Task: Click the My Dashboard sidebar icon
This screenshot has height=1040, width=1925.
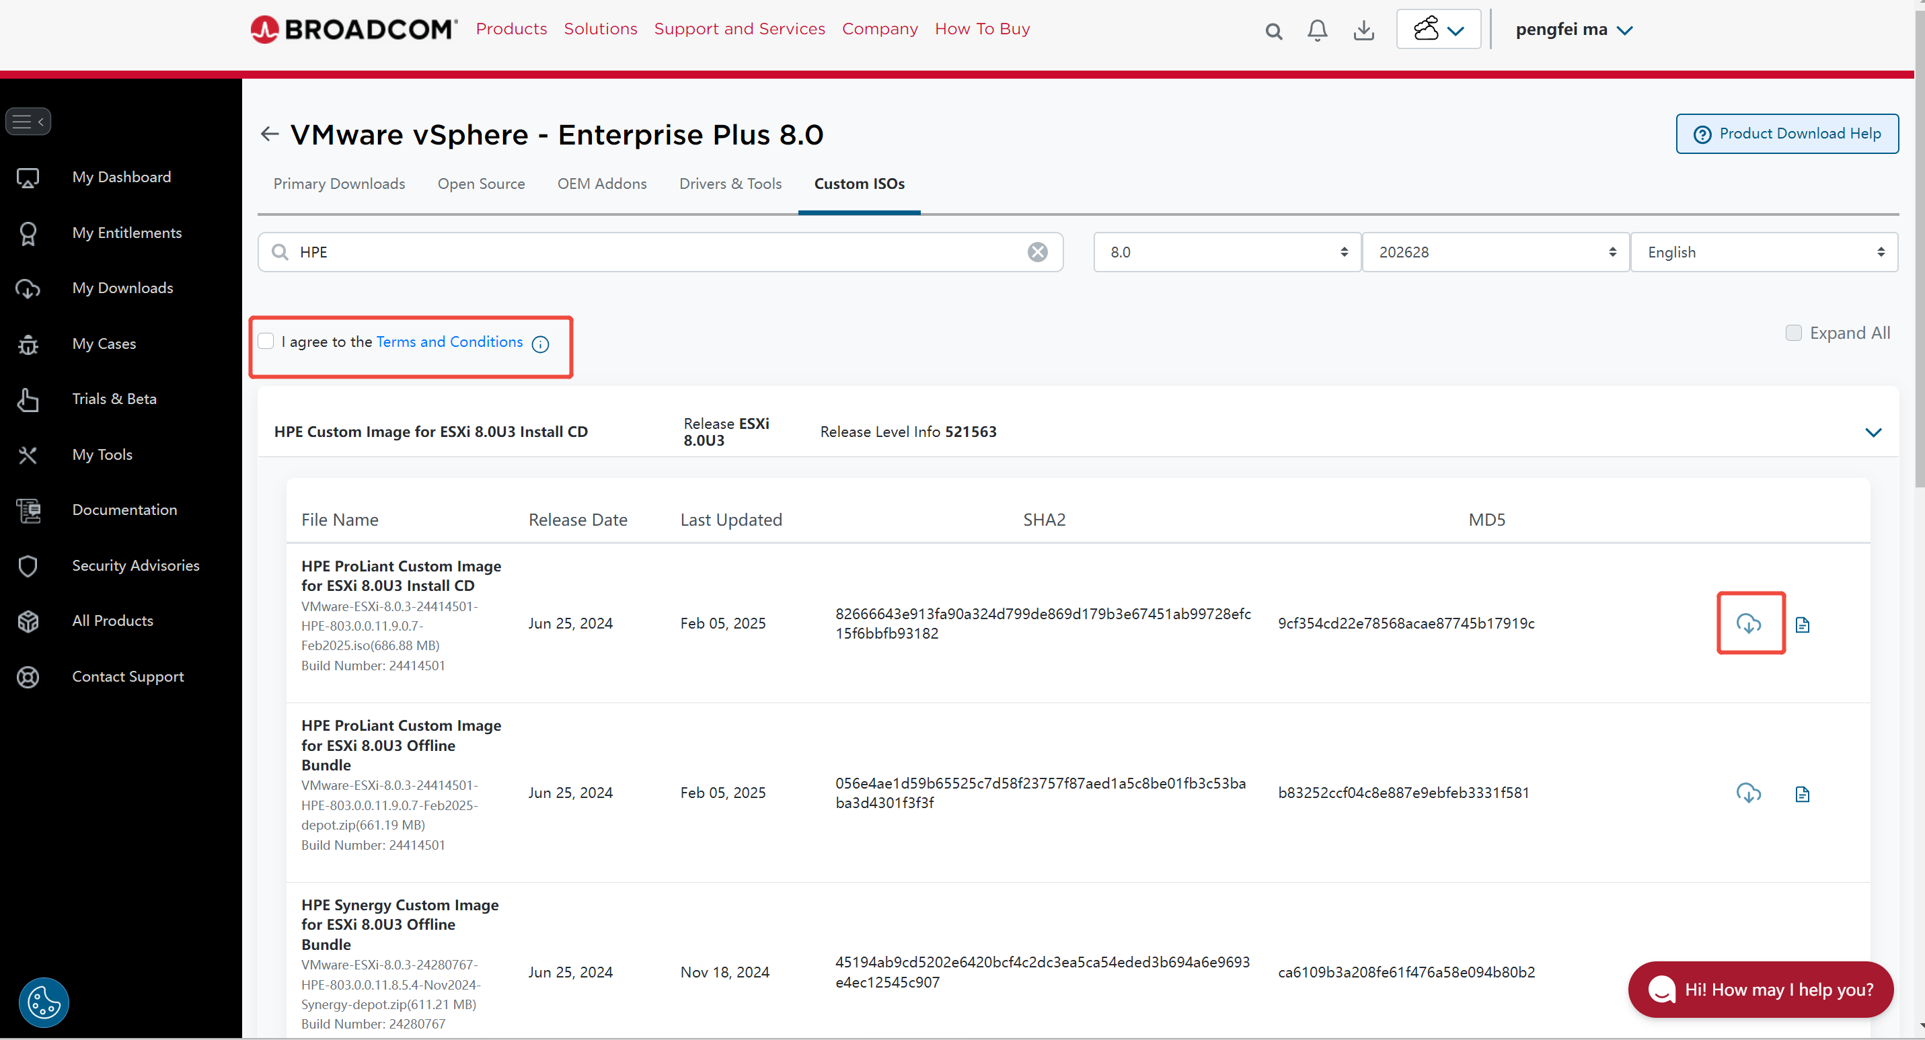Action: (x=28, y=178)
